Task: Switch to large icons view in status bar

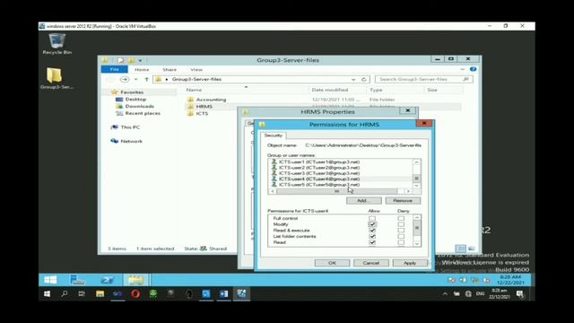Action: click(471, 249)
